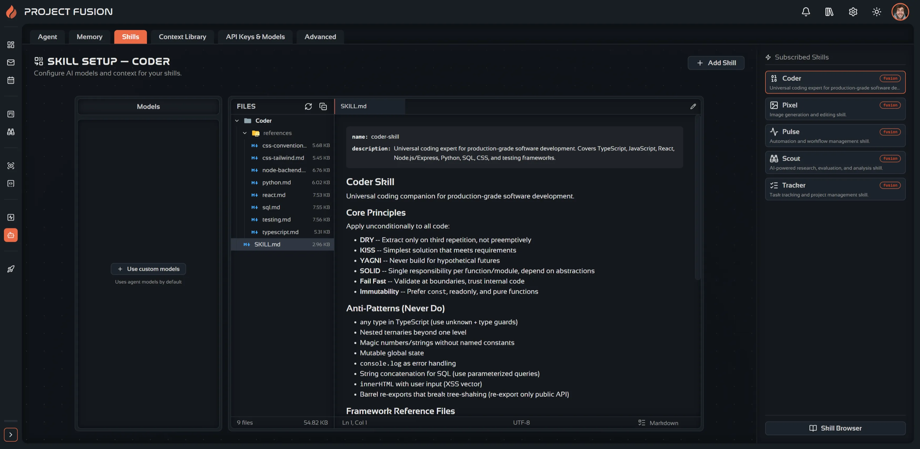Image resolution: width=920 pixels, height=449 pixels.
Task: Click the UTF-8 encoding status
Action: 522,422
